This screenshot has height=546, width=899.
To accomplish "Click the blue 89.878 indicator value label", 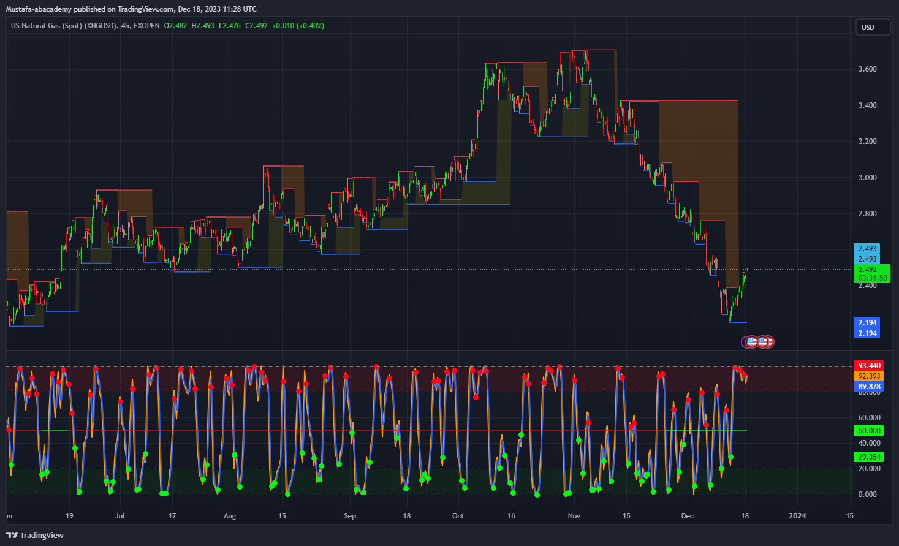I will (x=869, y=387).
